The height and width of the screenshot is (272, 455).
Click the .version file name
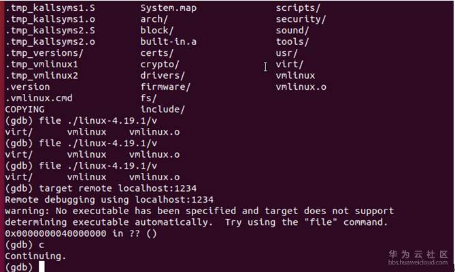(27, 86)
